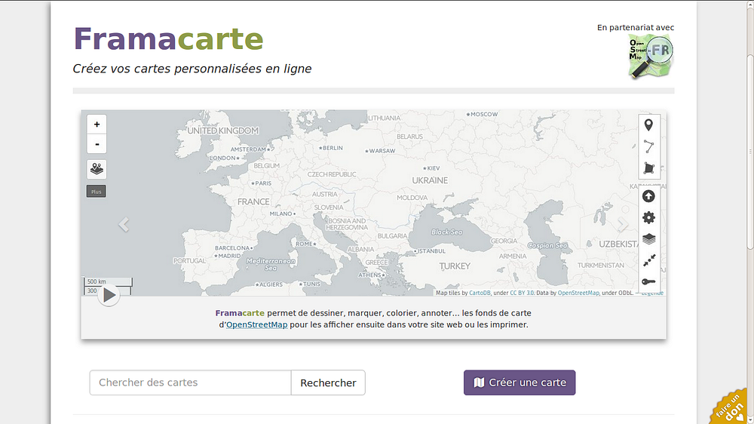This screenshot has width=754, height=424.
Task: Click the Mediterranean Sea label
Action: click(x=271, y=264)
